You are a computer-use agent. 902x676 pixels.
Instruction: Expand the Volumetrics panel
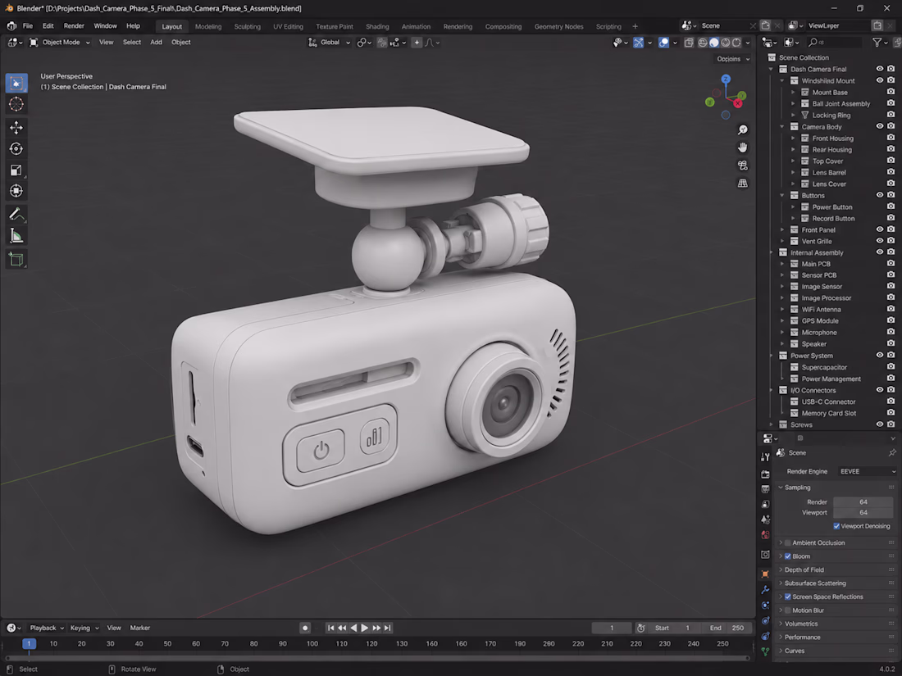801,624
